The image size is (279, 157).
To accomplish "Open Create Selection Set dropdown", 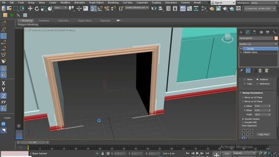I will (x=136, y=8).
